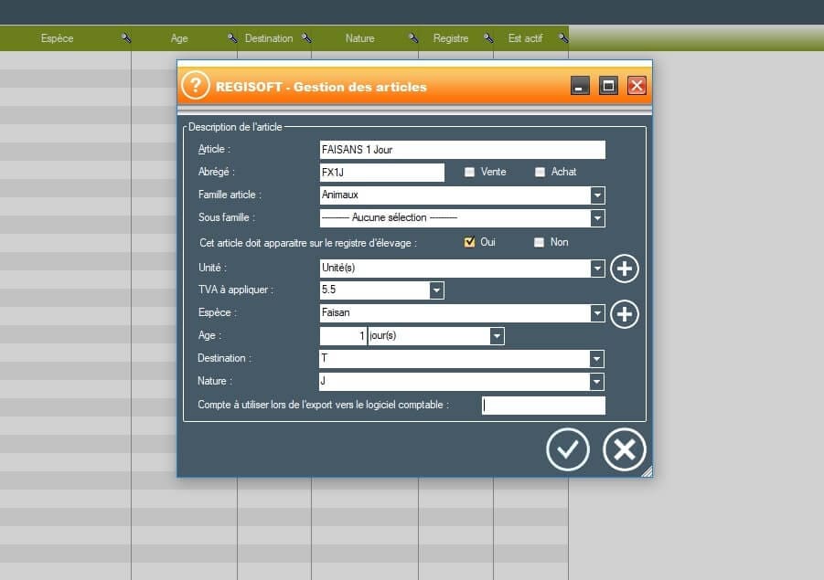Click the Espèce column header

tap(55, 38)
